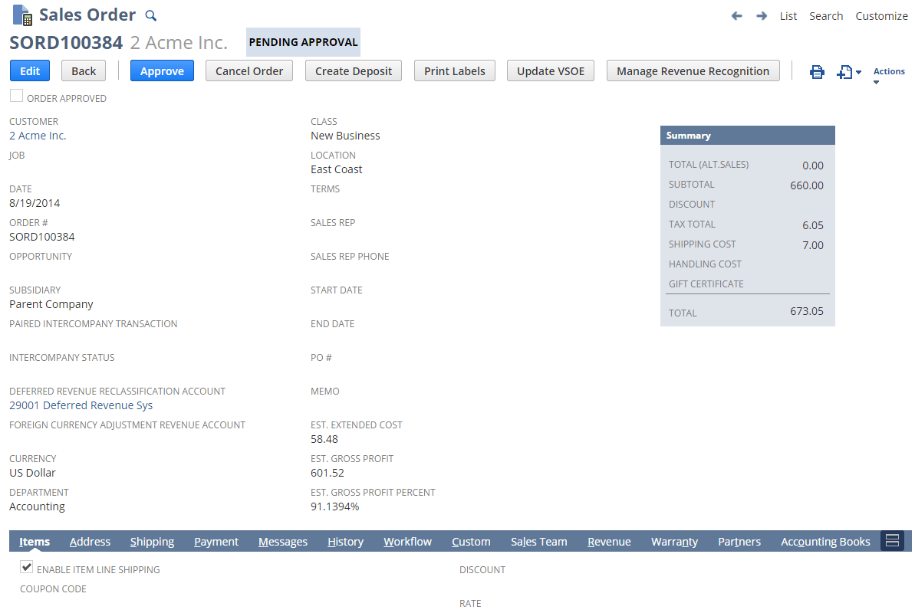Click the subsidiary value Parent Company
This screenshot has height=613, width=915.
click(x=51, y=304)
